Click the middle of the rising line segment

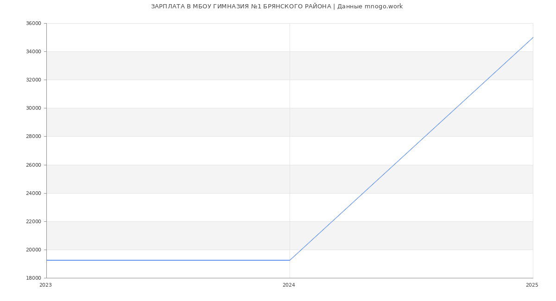point(411,149)
